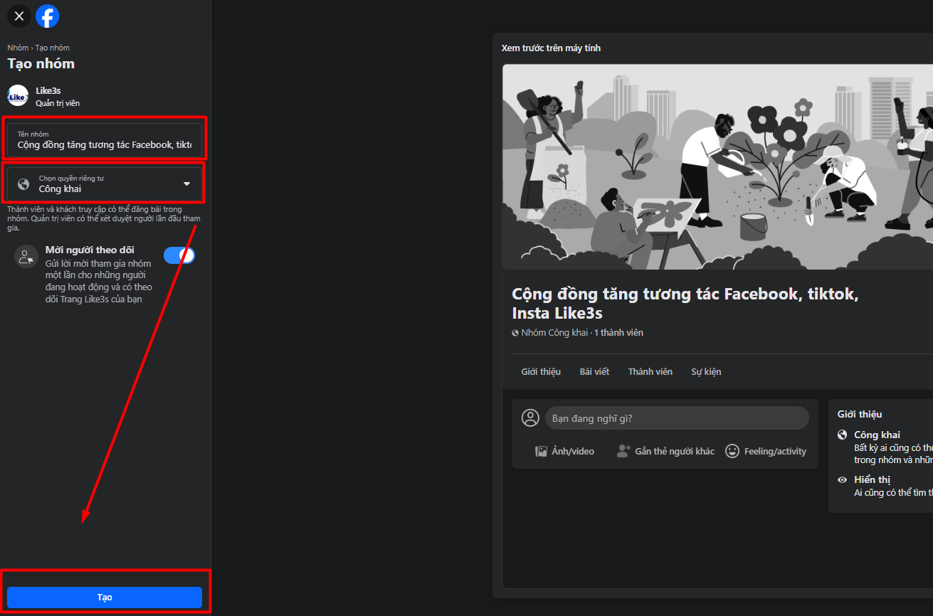Image resolution: width=933 pixels, height=616 pixels.
Task: Click the Mời người theo dõi title text
Action: pyautogui.click(x=90, y=250)
